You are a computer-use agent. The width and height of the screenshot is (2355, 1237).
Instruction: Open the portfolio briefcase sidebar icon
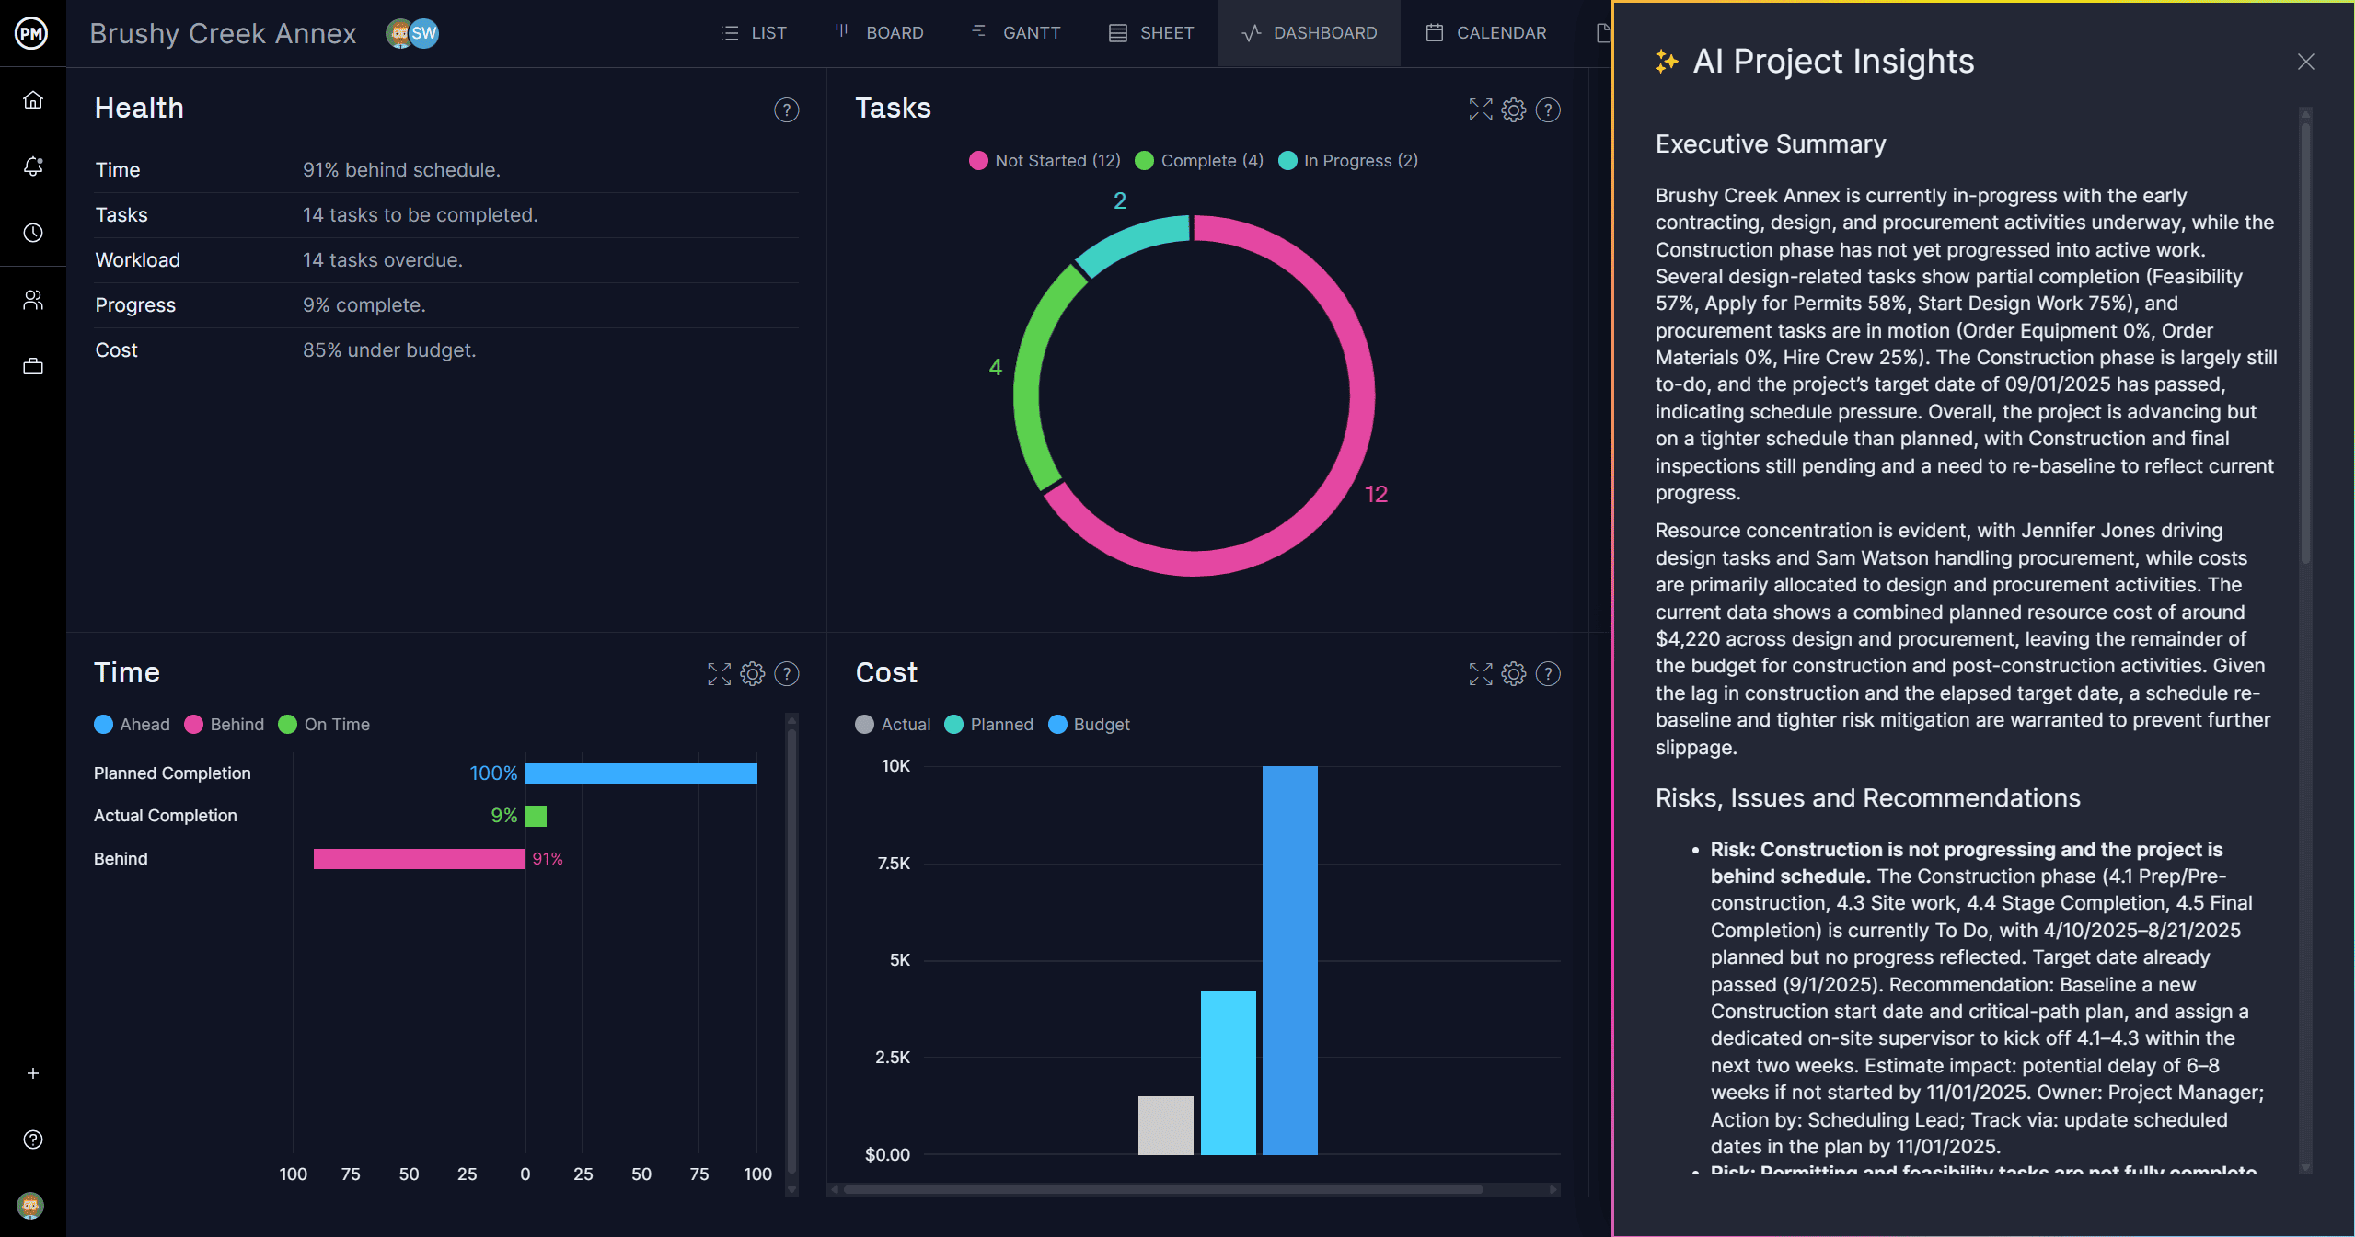coord(33,366)
